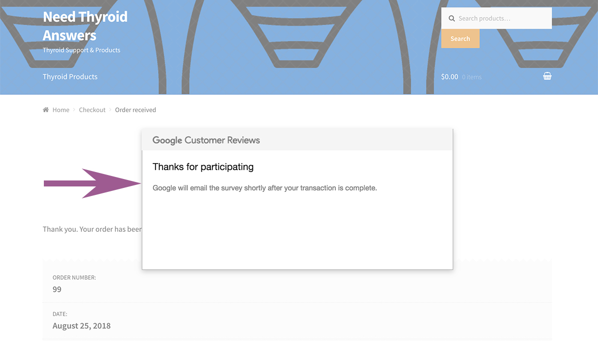Click the Home house icon in the breadcrumb
The width and height of the screenshot is (598, 341).
click(46, 110)
